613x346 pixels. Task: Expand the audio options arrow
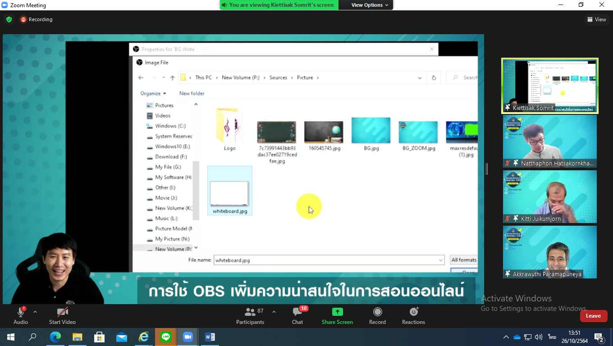point(35,312)
